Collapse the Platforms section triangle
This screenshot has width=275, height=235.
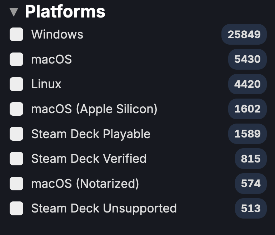[14, 12]
